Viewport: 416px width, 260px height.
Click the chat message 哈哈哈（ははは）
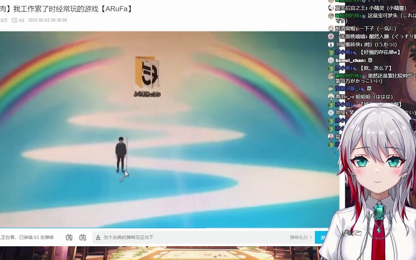point(374,96)
